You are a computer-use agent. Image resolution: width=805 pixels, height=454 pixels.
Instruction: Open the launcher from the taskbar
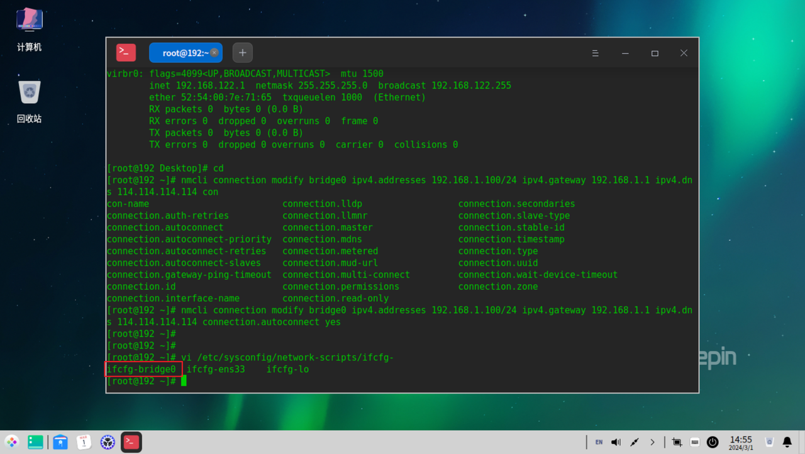pyautogui.click(x=12, y=442)
